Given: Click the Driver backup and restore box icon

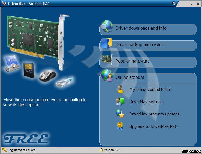Looking at the screenshot, I should [107, 44].
